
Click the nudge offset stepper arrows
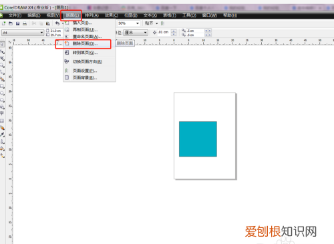coord(174,33)
